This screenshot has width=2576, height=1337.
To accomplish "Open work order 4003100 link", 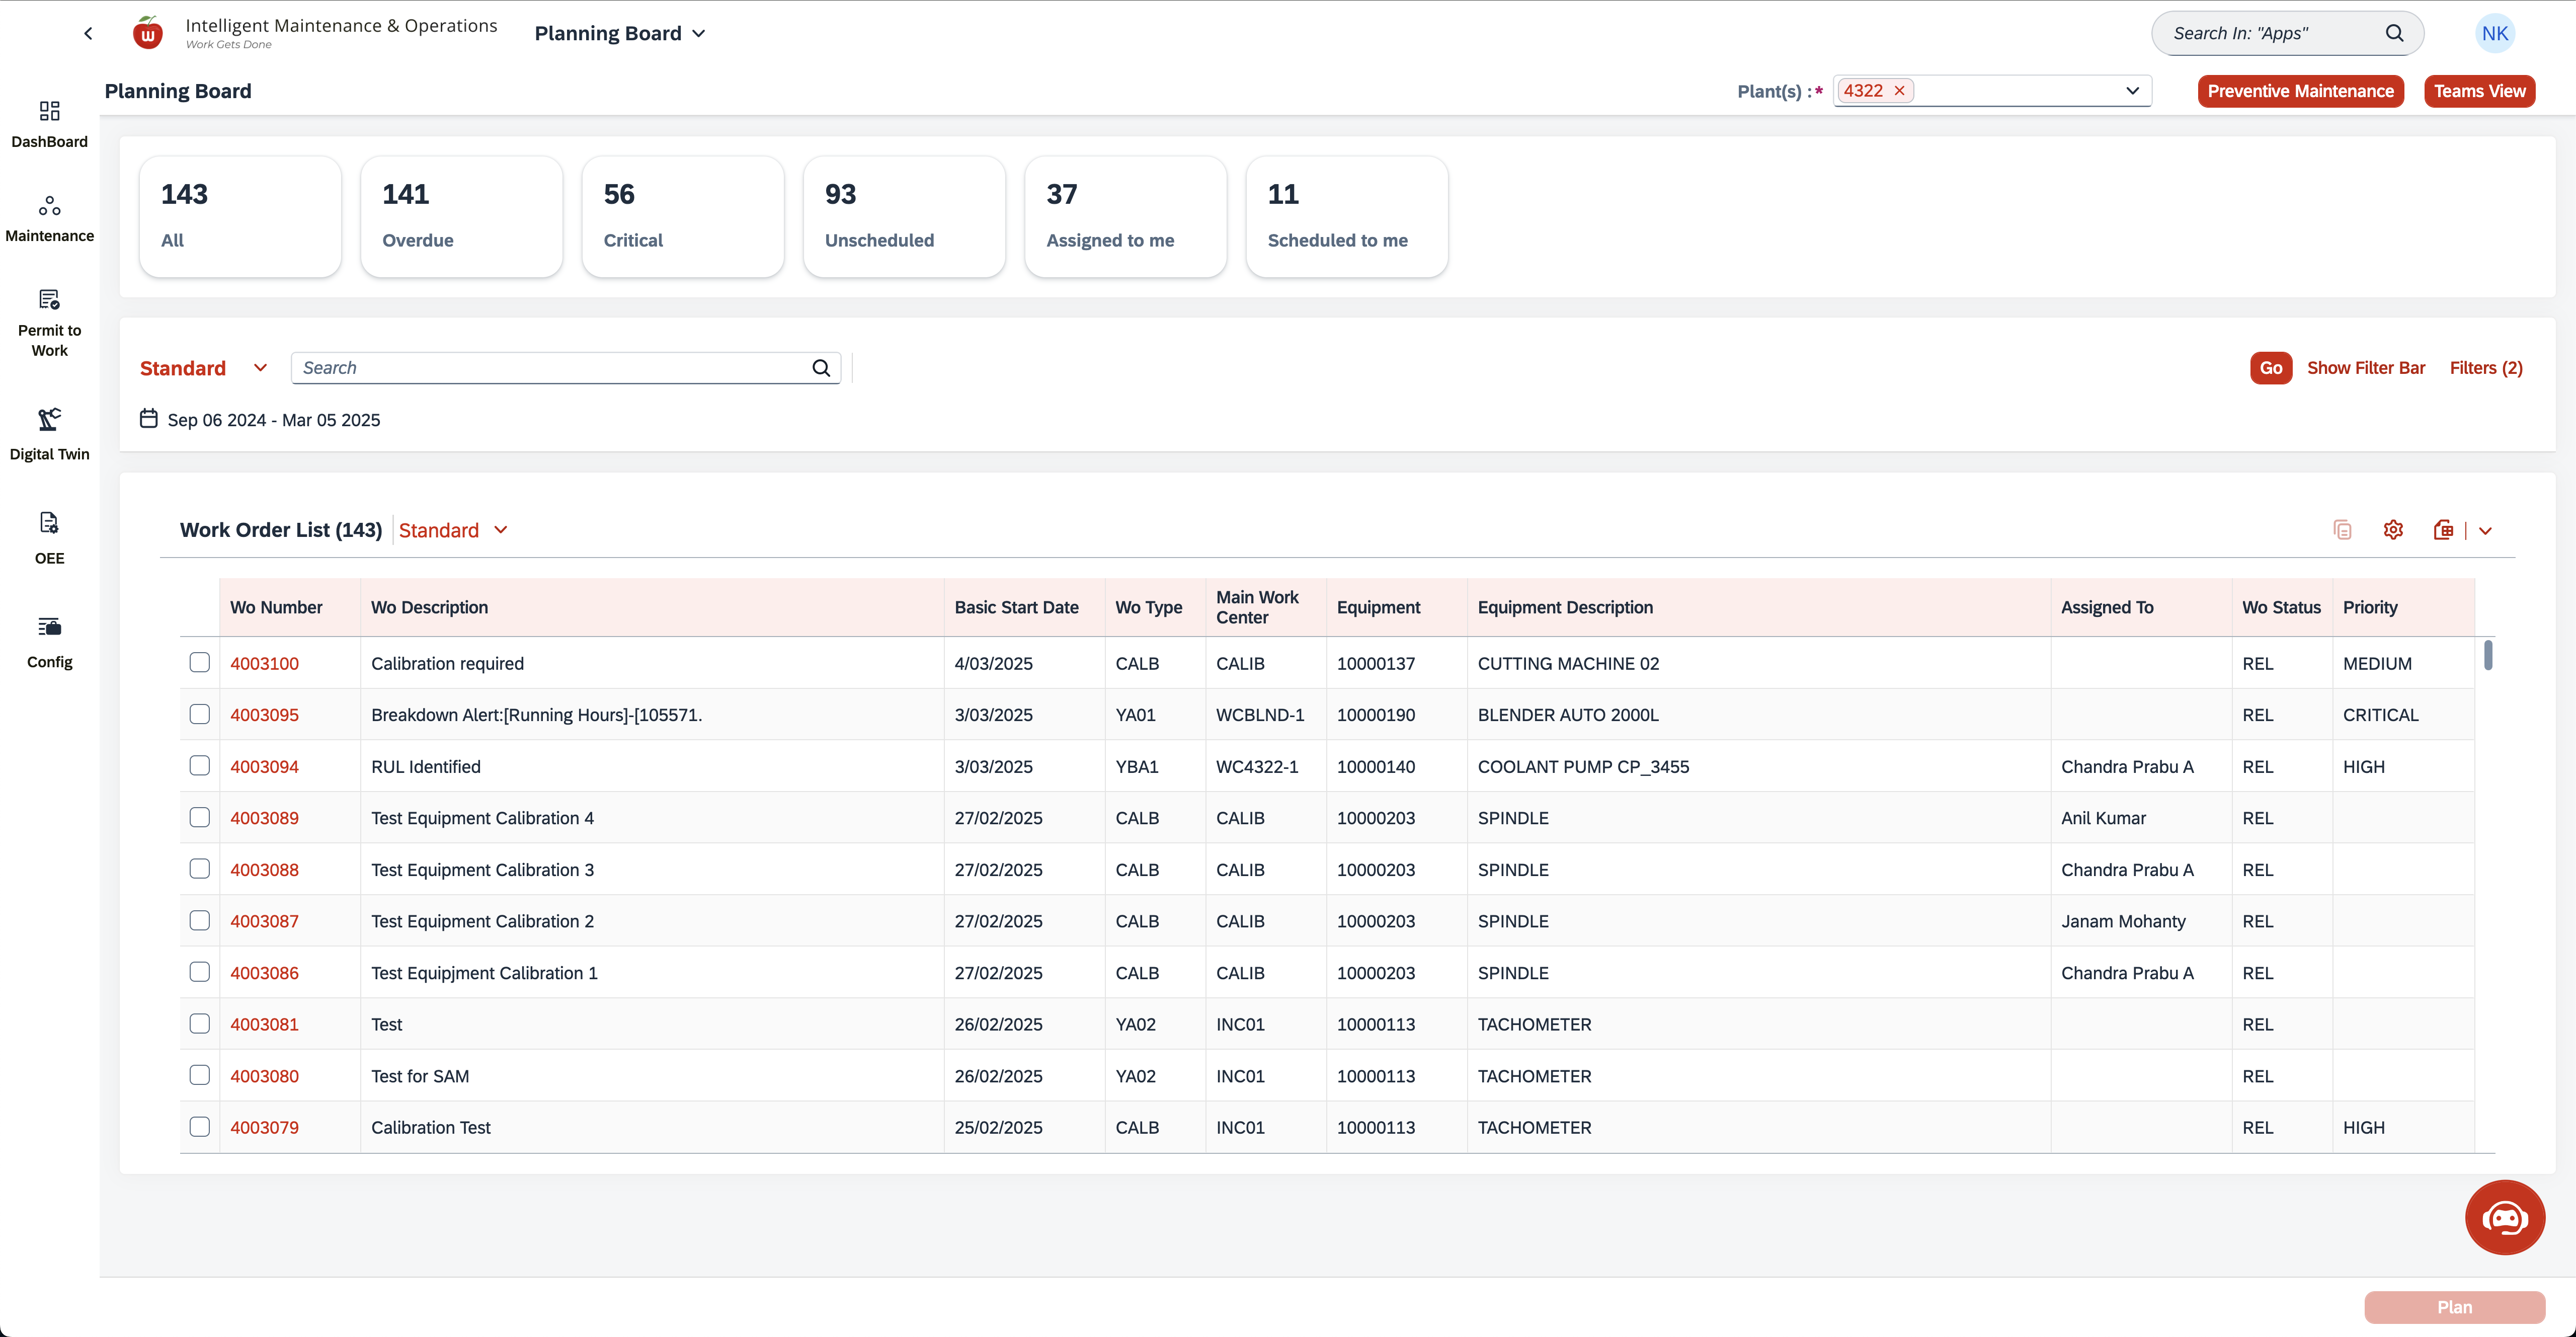I will (x=264, y=663).
